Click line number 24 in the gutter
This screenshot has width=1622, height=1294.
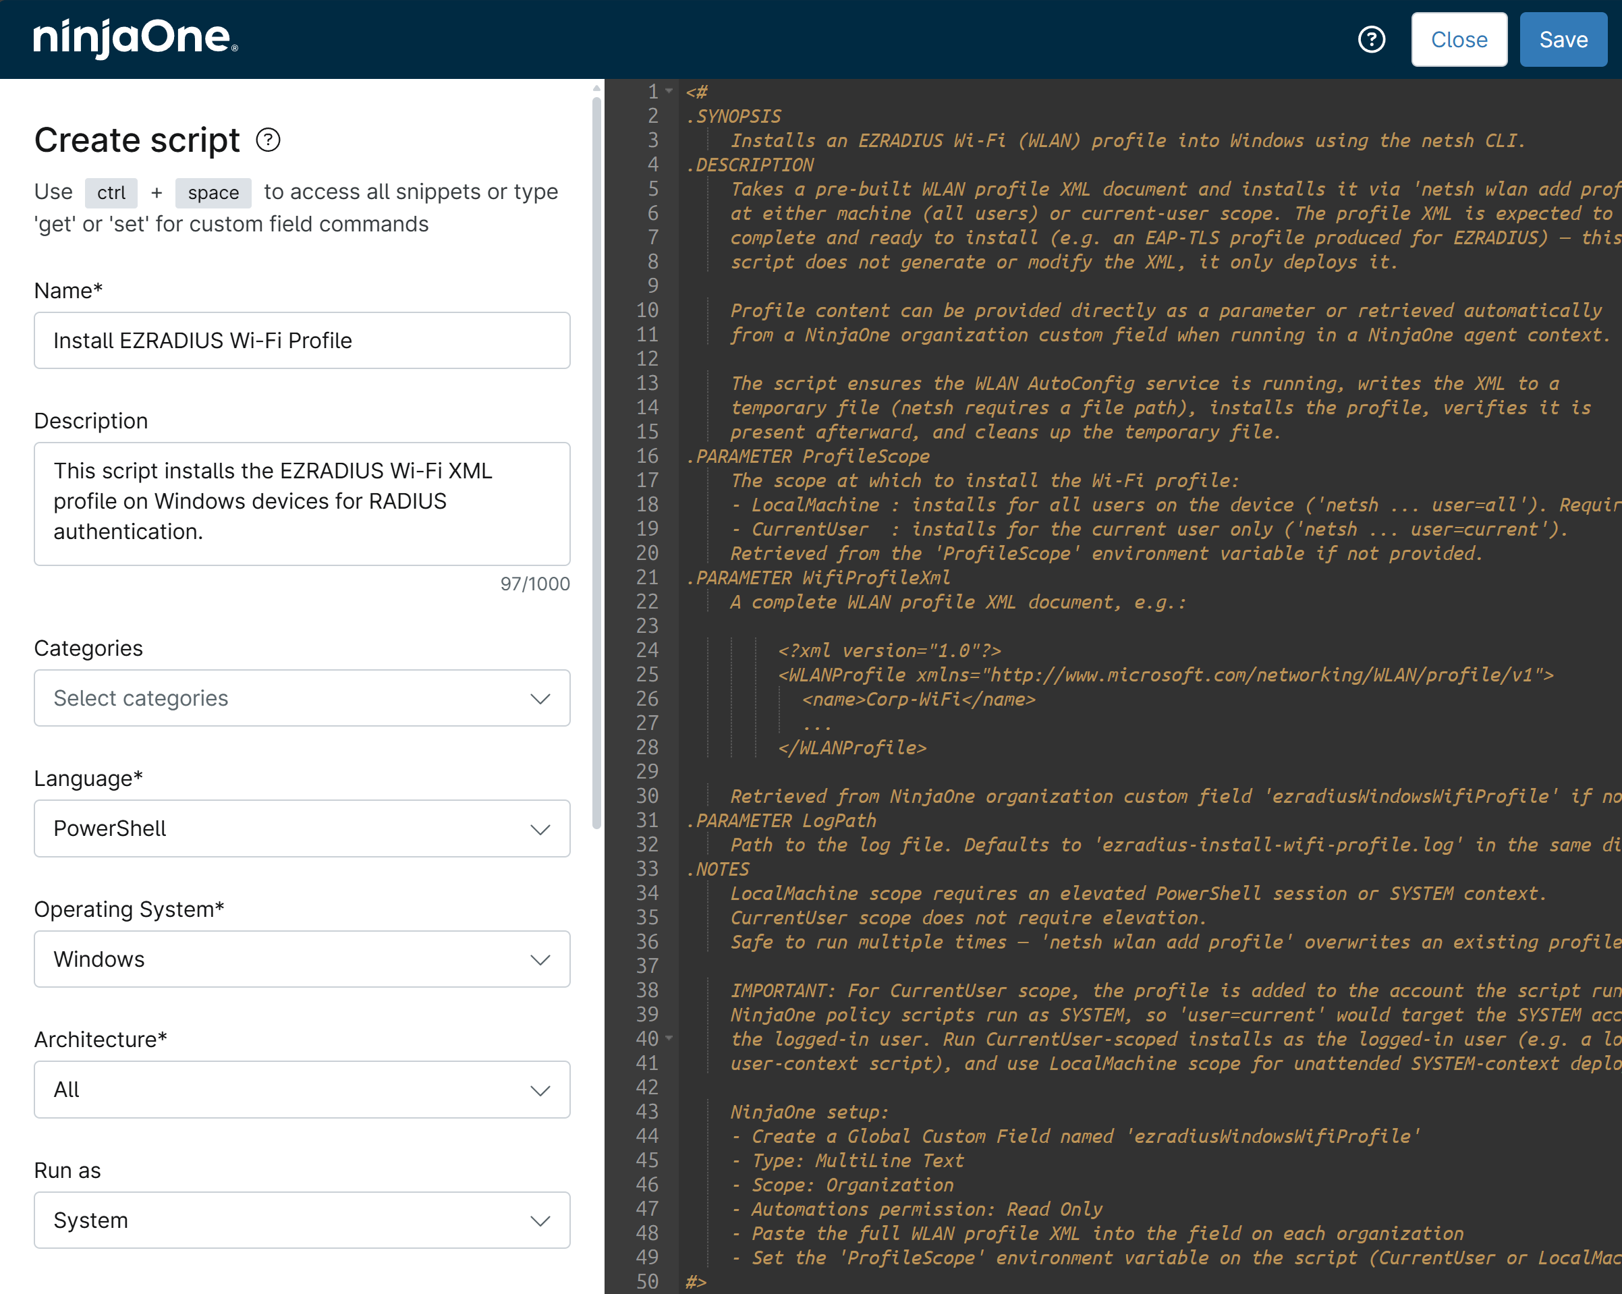tap(647, 650)
